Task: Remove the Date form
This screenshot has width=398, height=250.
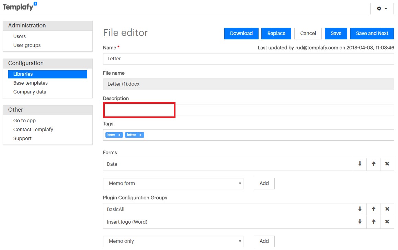Action: [x=387, y=164]
